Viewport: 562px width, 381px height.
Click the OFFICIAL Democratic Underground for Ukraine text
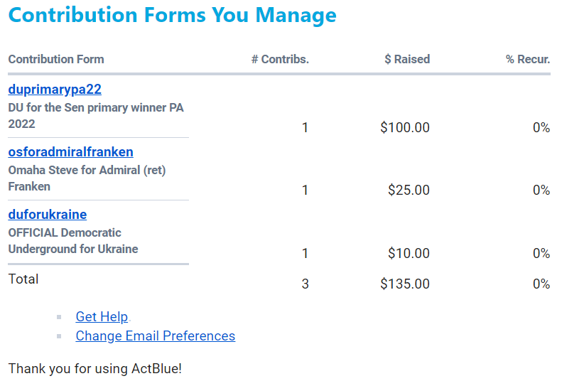[73, 241]
